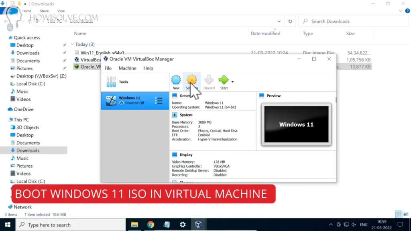Sort files by Name column
The height and width of the screenshot is (231, 411).
tap(80, 34)
